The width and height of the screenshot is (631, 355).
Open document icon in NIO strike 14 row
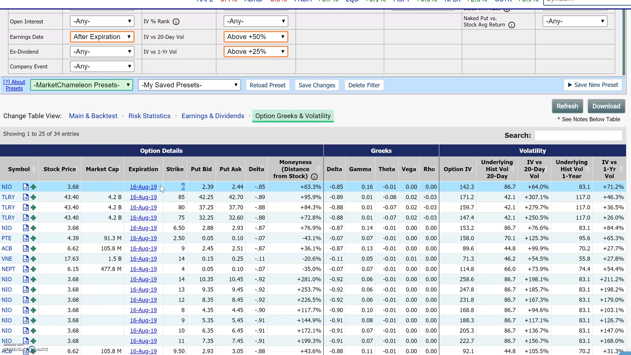[x=26, y=279]
